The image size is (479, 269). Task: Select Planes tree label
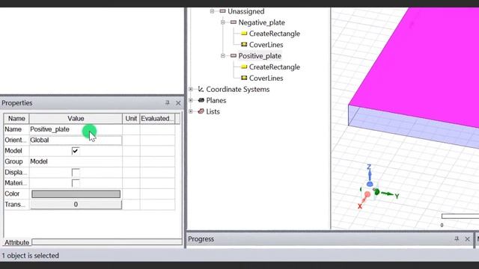[216, 100]
